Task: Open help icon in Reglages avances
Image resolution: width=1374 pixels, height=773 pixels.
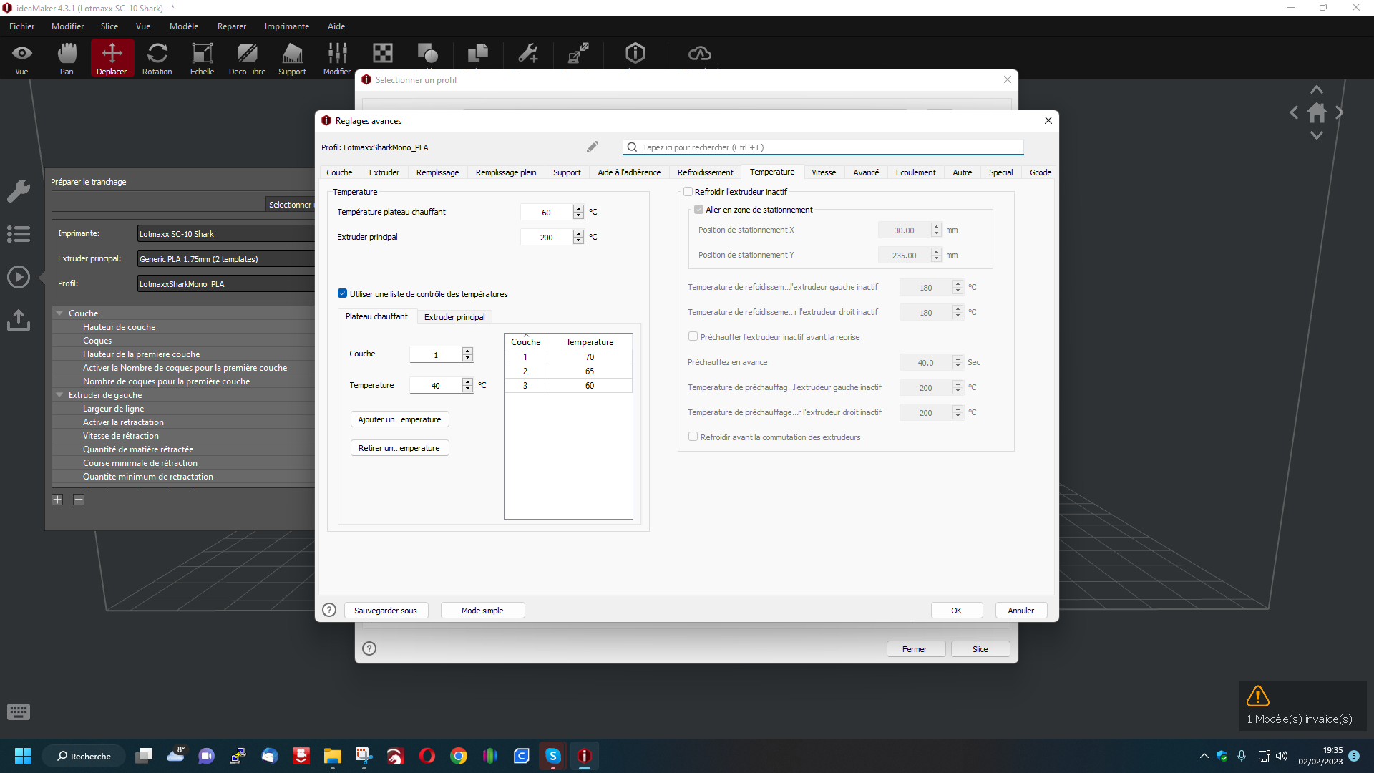Action: pyautogui.click(x=329, y=610)
